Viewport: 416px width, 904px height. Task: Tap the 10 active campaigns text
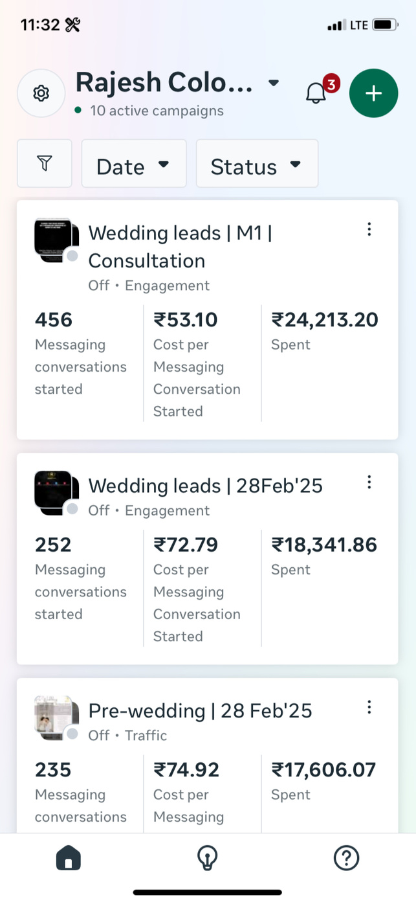pyautogui.click(x=157, y=111)
